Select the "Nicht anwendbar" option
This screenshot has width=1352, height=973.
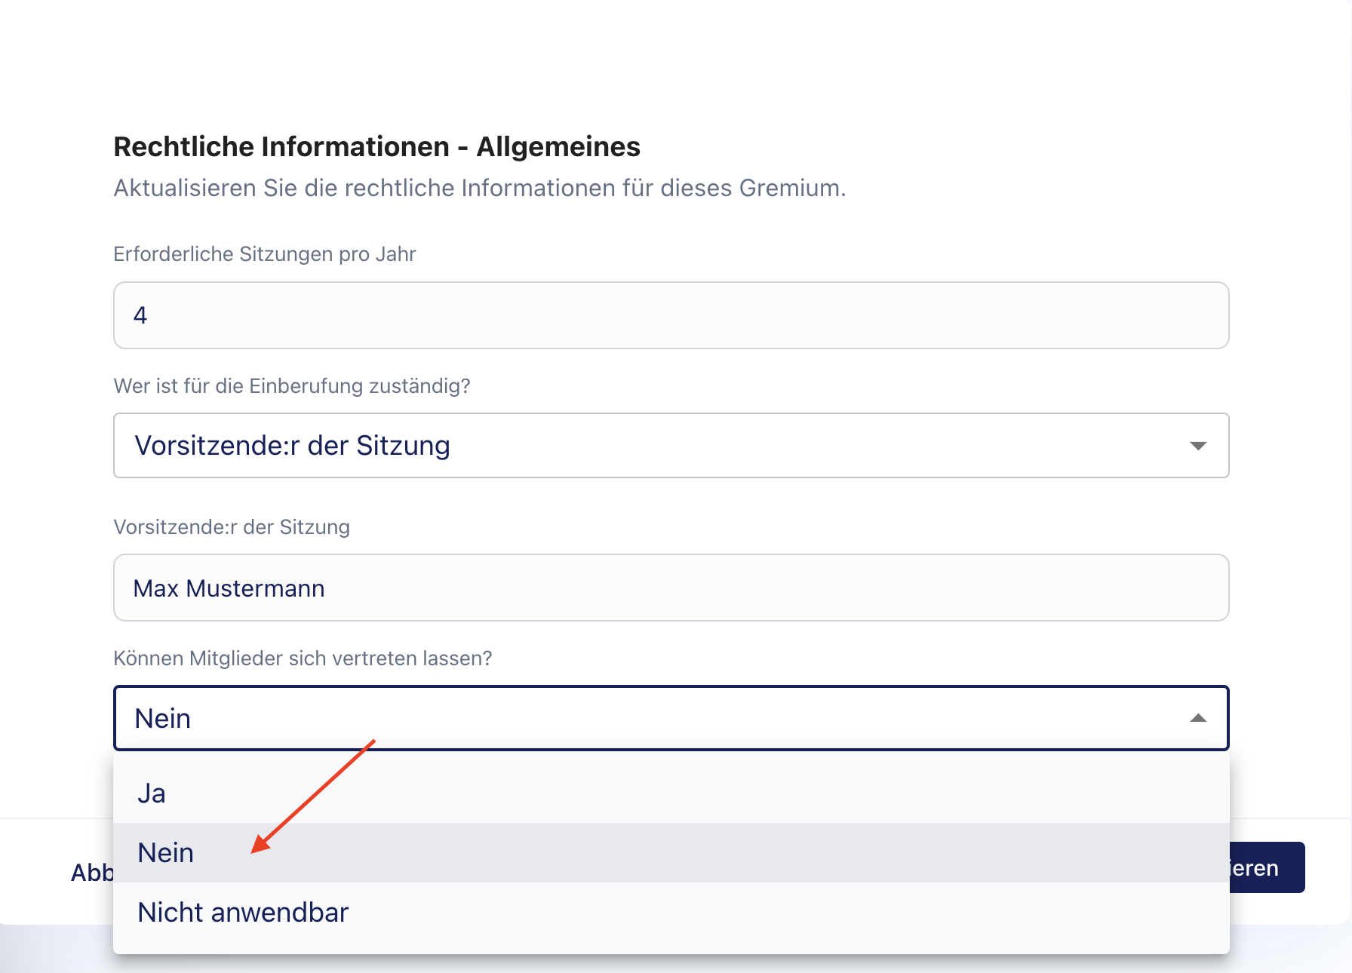[243, 913]
